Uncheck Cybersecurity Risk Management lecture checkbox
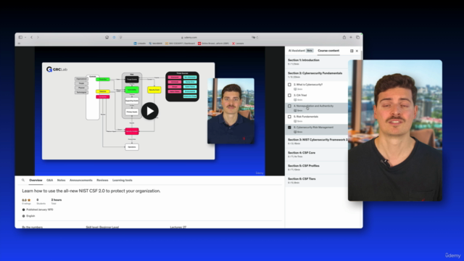This screenshot has height=261, width=464. (x=289, y=128)
